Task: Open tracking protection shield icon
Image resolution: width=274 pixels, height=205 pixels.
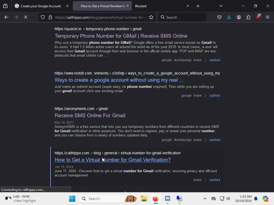Action: point(43,17)
